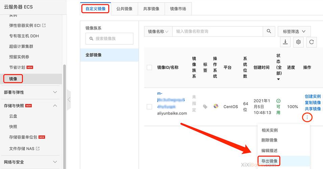The height and width of the screenshot is (169, 323).
Task: Click the 64位 system bits cell
Action: tap(245, 106)
